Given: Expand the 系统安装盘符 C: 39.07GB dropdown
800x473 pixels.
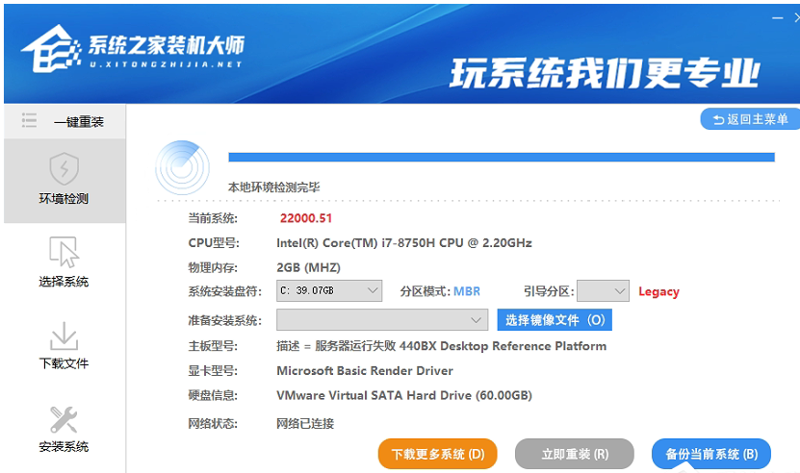Looking at the screenshot, I should coord(329,291).
